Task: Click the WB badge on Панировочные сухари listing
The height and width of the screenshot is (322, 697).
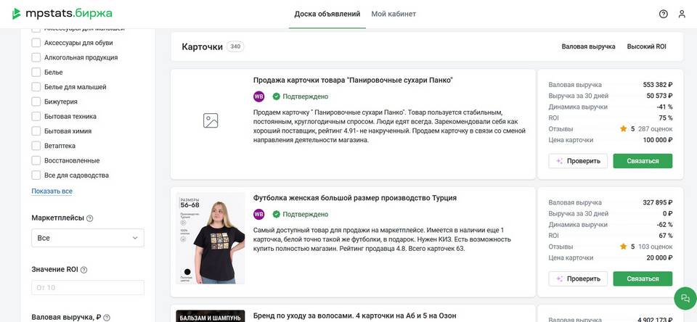Action: click(259, 96)
